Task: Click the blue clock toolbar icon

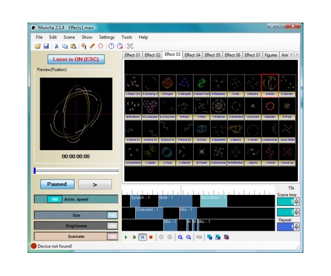Action: click(111, 46)
